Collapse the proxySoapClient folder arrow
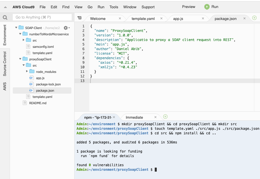 pos(20,59)
